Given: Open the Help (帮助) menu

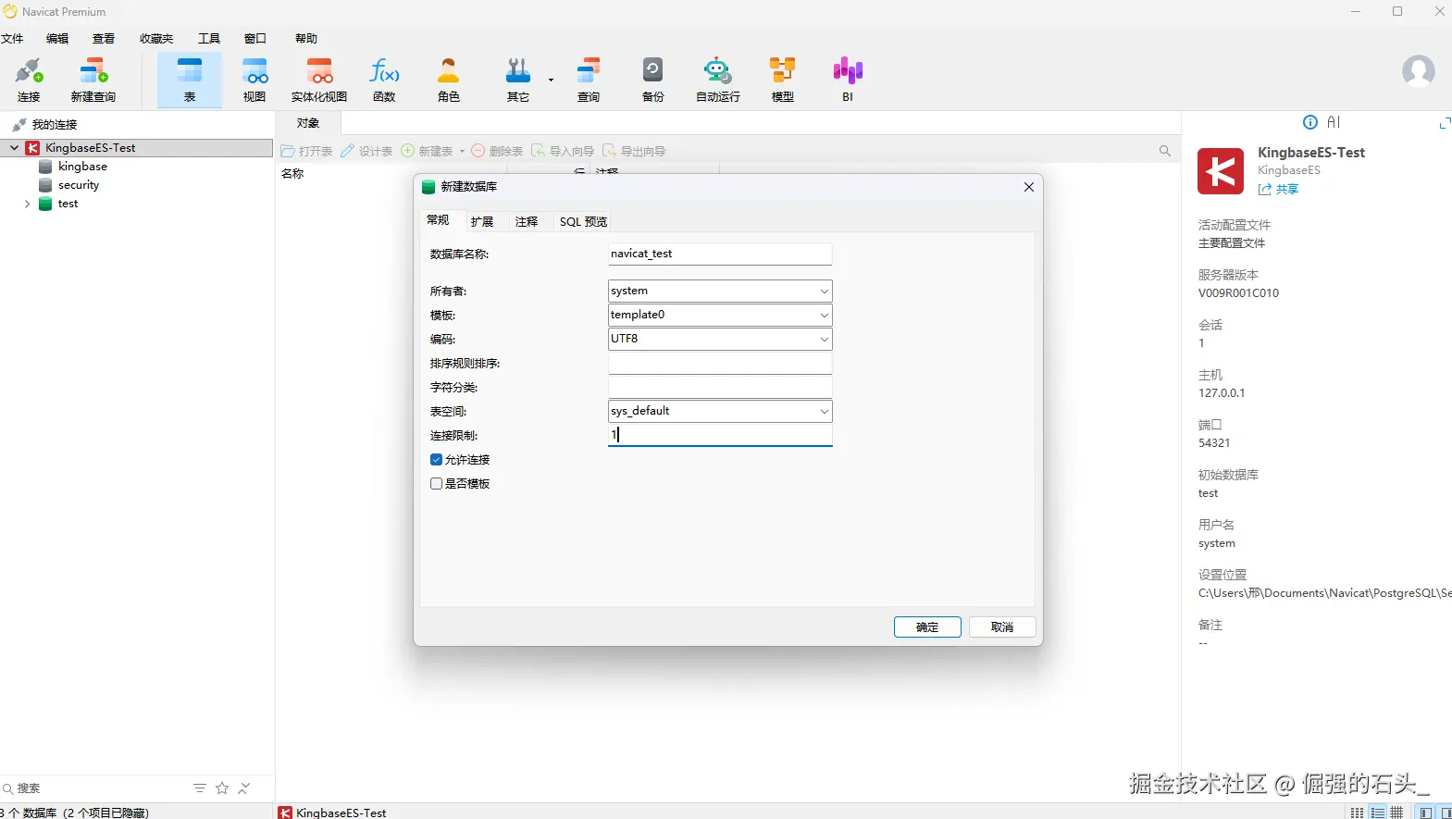Looking at the screenshot, I should coord(306,38).
